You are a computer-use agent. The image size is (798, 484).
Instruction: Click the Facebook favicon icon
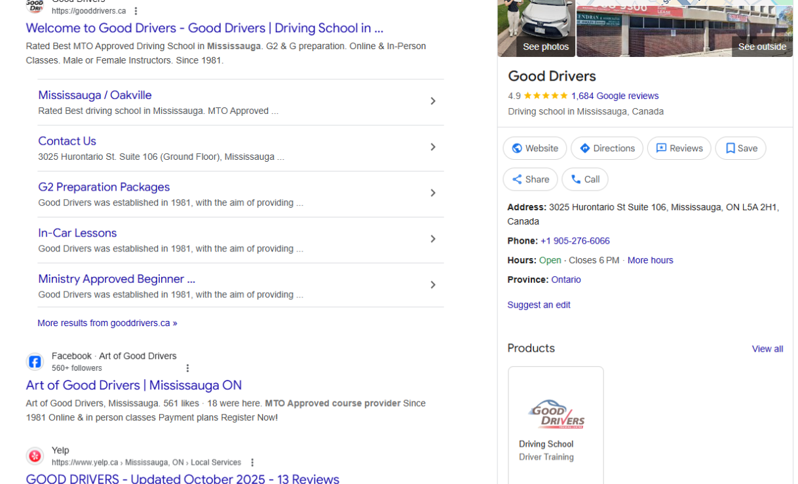(x=35, y=362)
